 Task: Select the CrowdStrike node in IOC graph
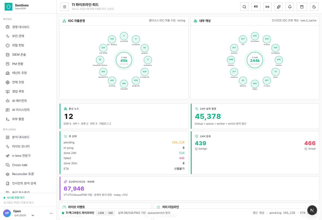pyautogui.click(x=136, y=39)
